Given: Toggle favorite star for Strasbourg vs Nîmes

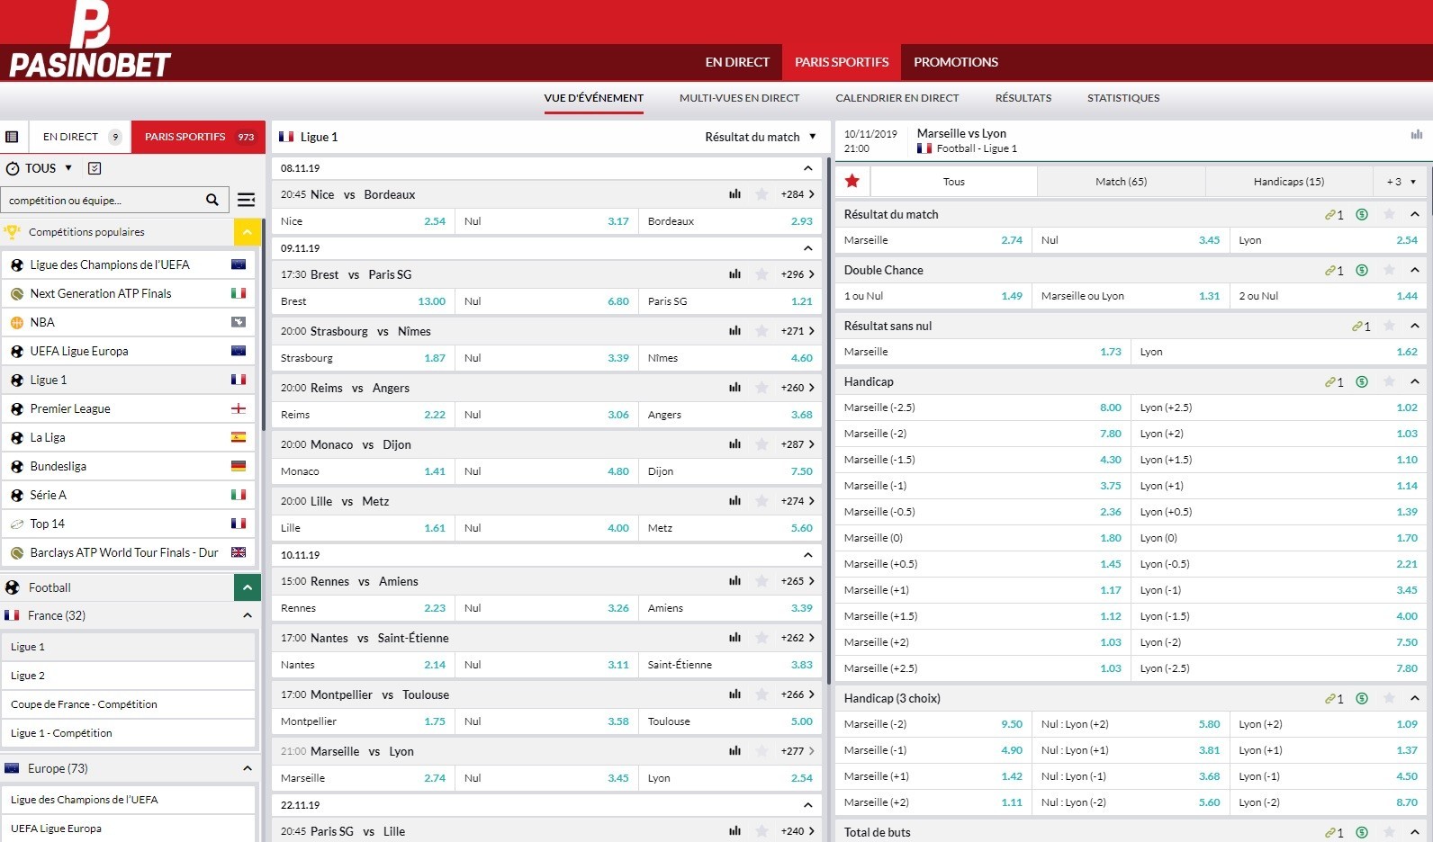Looking at the screenshot, I should coord(762,331).
